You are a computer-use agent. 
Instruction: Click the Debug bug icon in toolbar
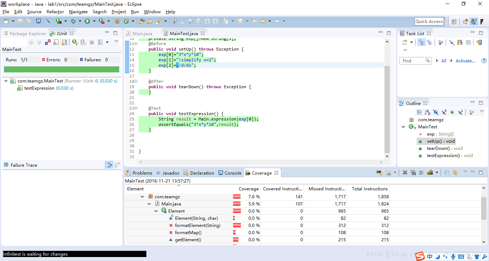tap(73, 22)
